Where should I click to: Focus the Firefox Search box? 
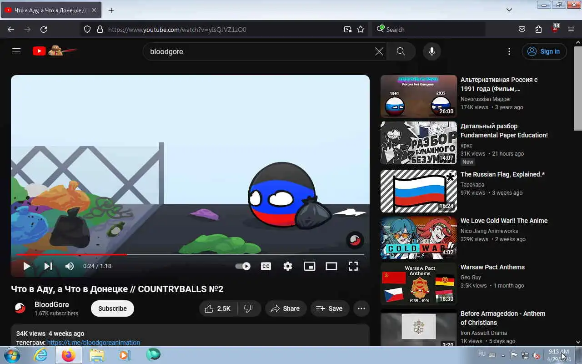click(428, 30)
